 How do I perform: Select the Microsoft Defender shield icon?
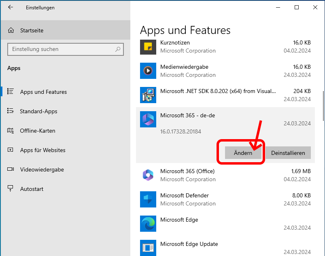click(148, 199)
